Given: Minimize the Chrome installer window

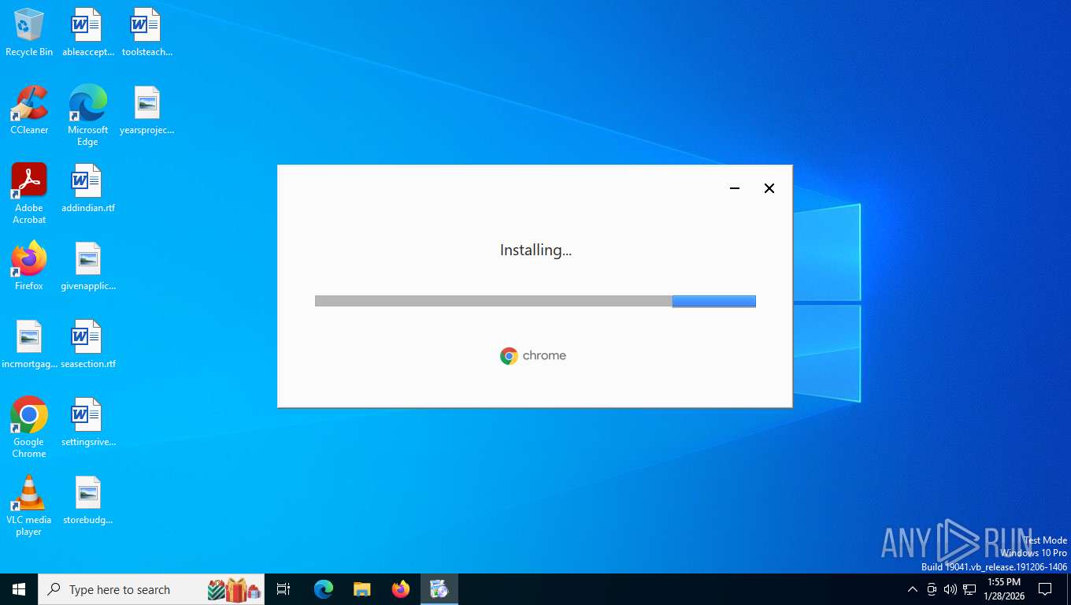Looking at the screenshot, I should pos(735,188).
